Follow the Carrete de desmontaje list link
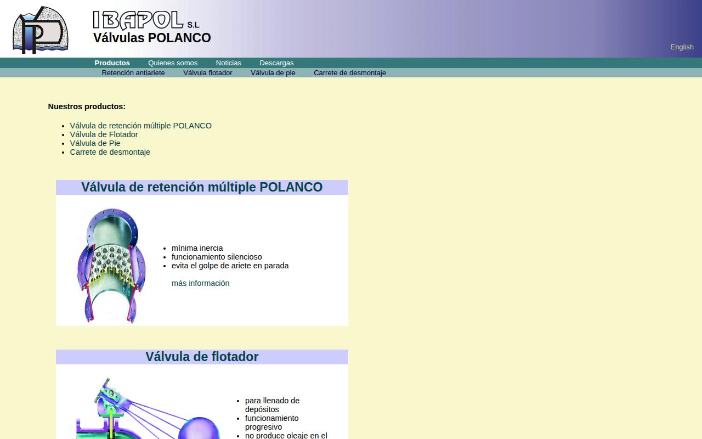Image resolution: width=702 pixels, height=439 pixels. pos(110,152)
